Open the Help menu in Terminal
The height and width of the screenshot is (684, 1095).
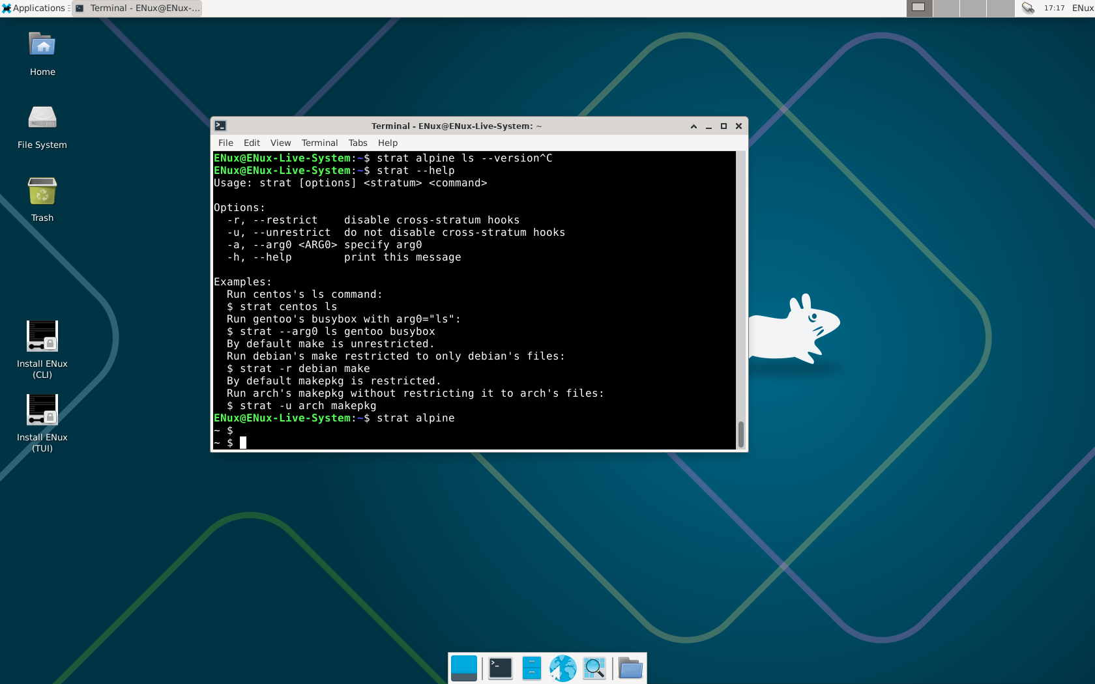[x=388, y=143]
